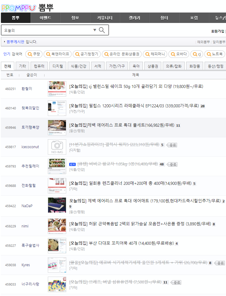Click the 공기청정기 popular search tag

[86, 54]
